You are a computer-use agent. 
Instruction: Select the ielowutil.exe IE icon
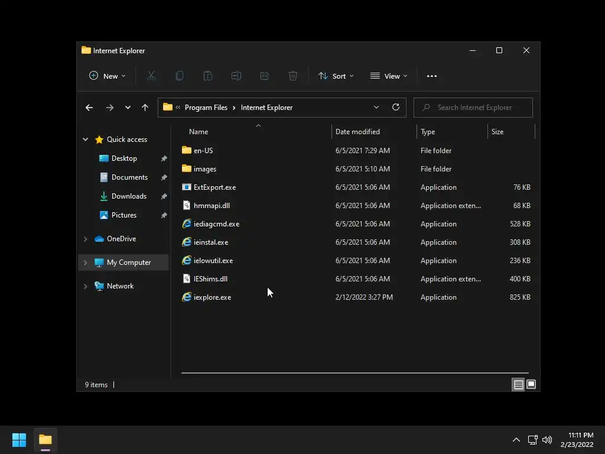(187, 261)
